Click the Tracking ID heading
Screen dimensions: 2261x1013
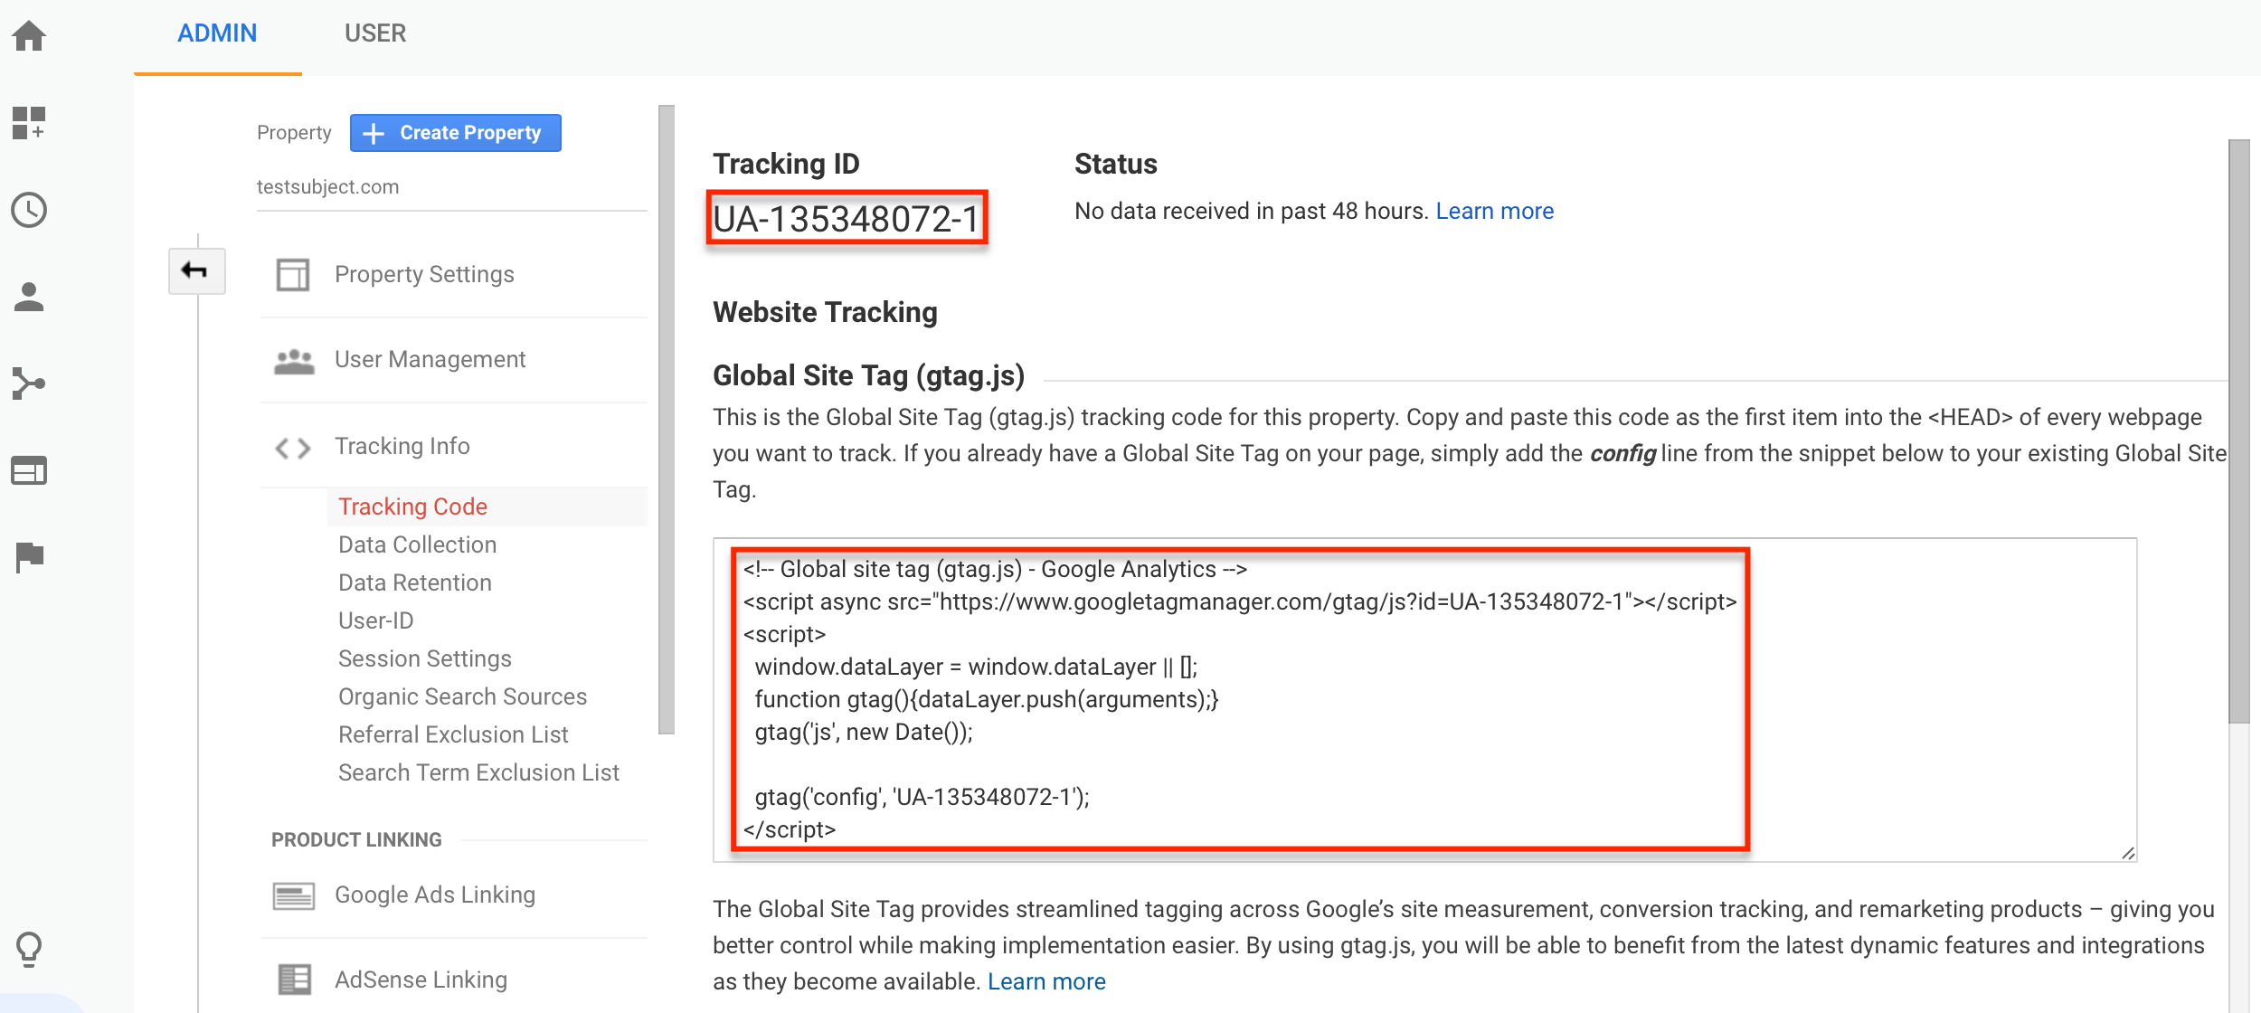tap(786, 164)
